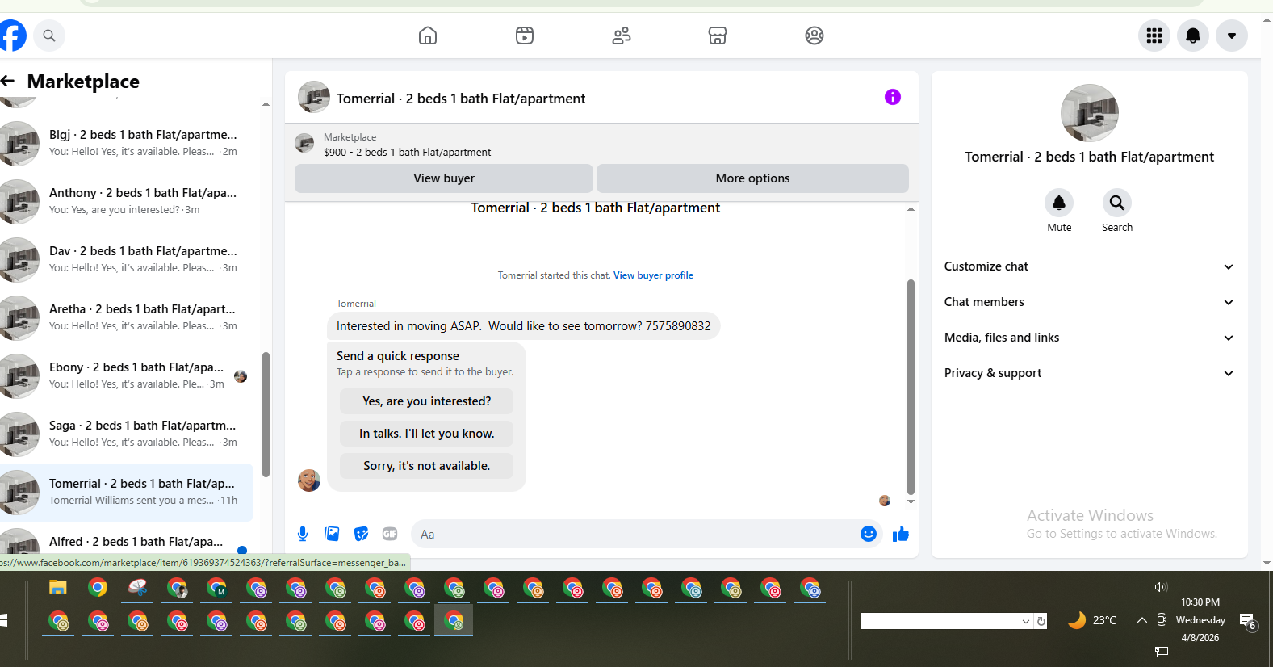Open the notifications bell icon
The image size is (1273, 667).
[x=1193, y=36]
